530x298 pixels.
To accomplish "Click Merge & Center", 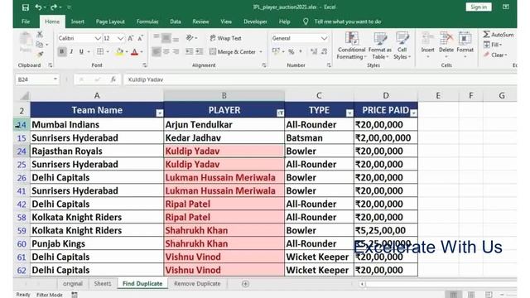I will 232,51.
